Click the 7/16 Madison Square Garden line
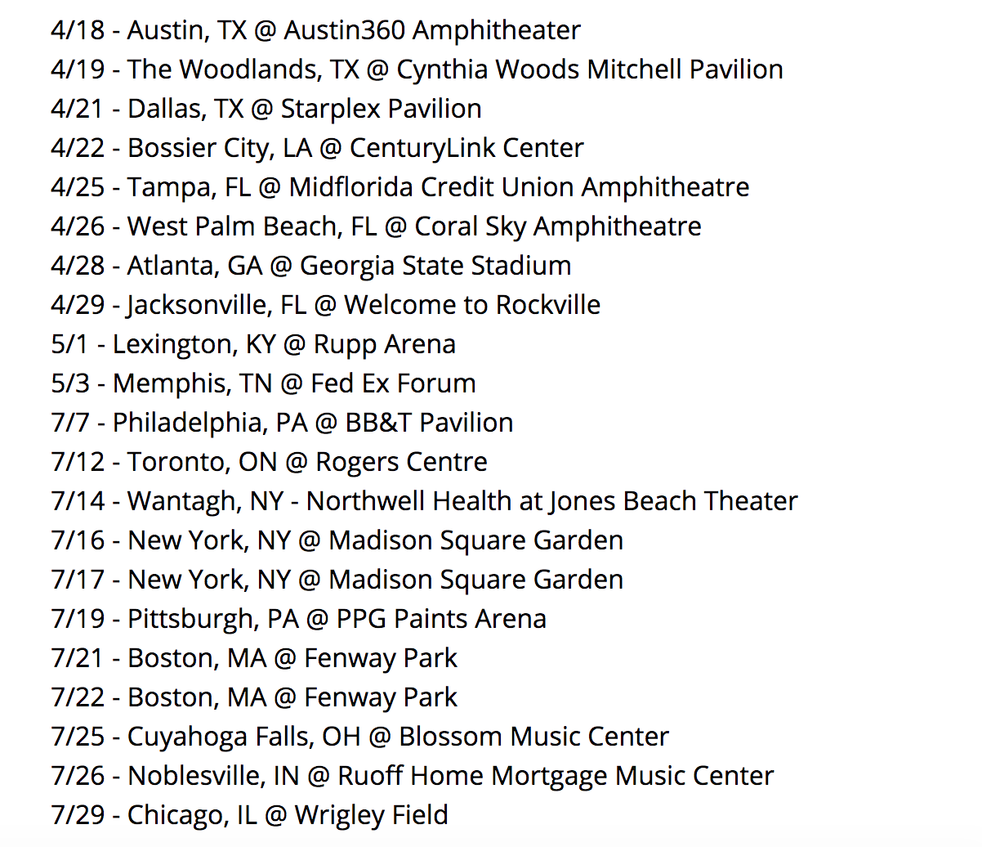The image size is (982, 847). 337,540
